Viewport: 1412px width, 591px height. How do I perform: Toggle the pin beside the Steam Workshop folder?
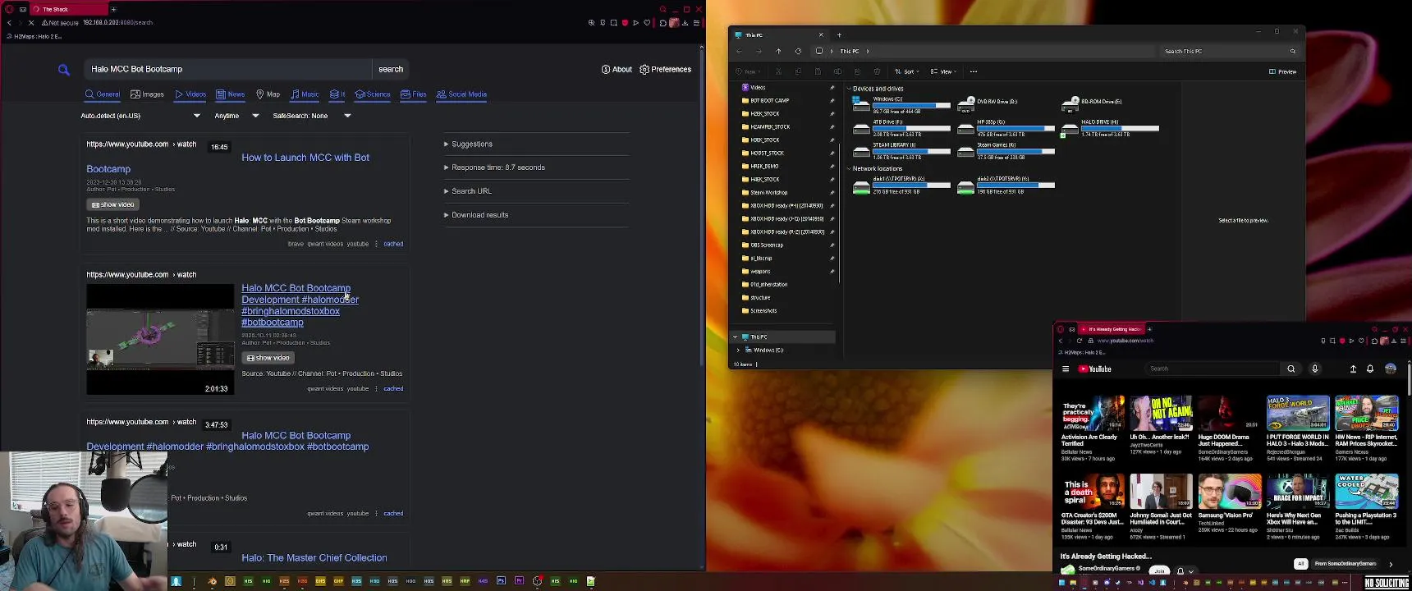tap(832, 193)
